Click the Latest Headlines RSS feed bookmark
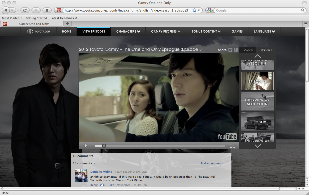 tap(64, 18)
